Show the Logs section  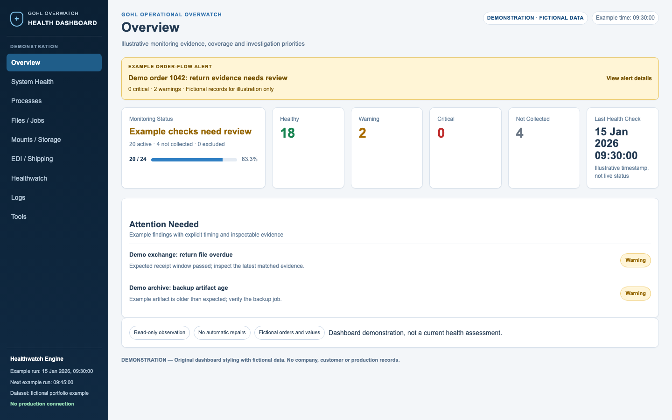click(x=54, y=197)
